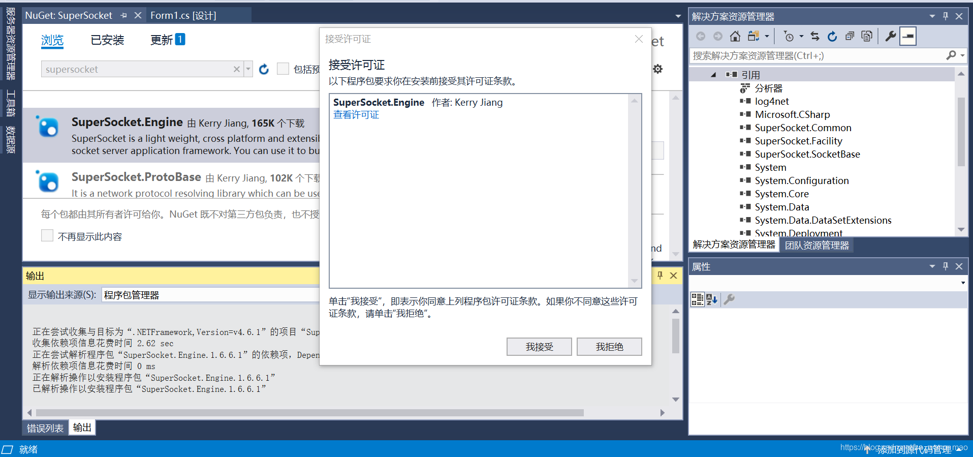The height and width of the screenshot is (457, 973).
Task: Select categorized view in Properties panel
Action: click(698, 299)
